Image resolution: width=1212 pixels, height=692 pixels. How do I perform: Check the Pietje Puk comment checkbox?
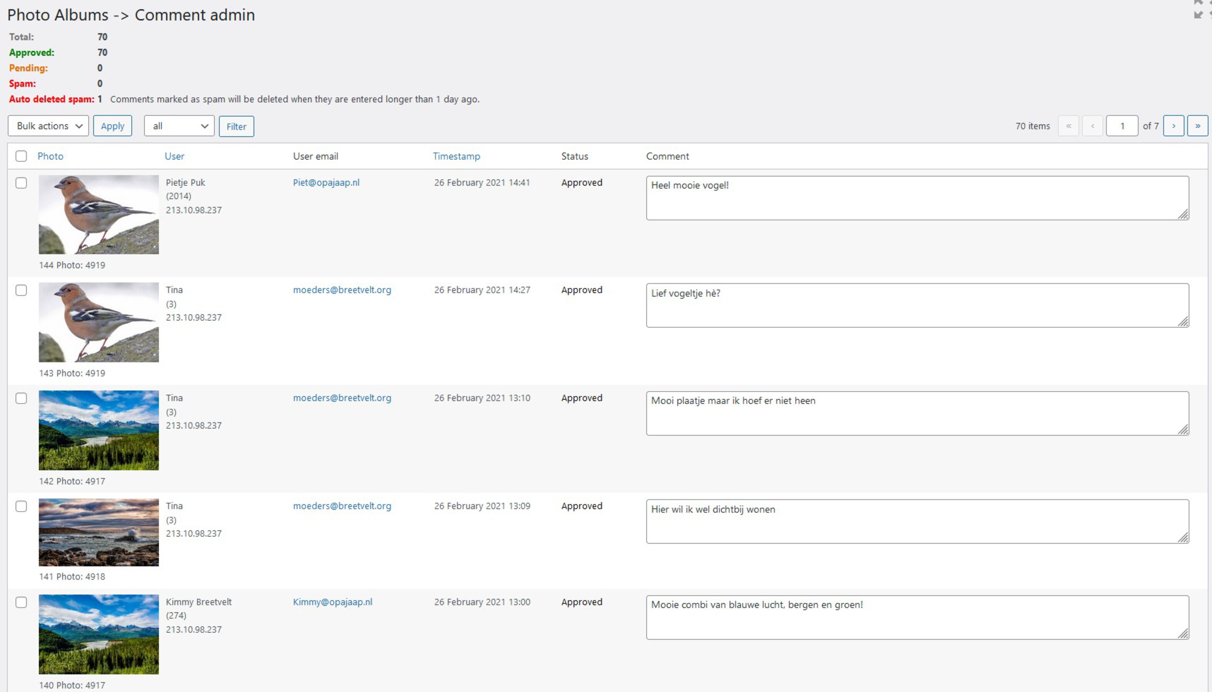[22, 183]
